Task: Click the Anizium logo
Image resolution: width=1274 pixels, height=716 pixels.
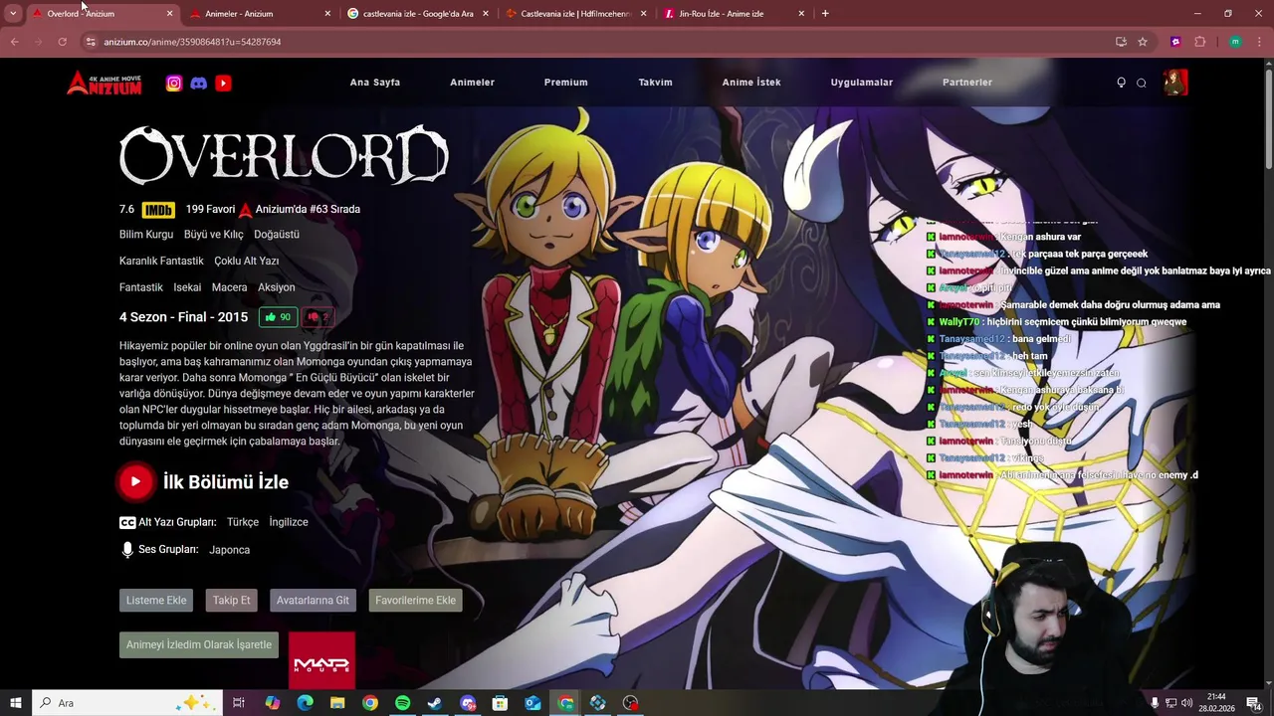Action: [x=105, y=83]
